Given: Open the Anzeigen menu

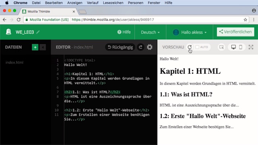Looking at the screenshot, I should (x=75, y=3).
